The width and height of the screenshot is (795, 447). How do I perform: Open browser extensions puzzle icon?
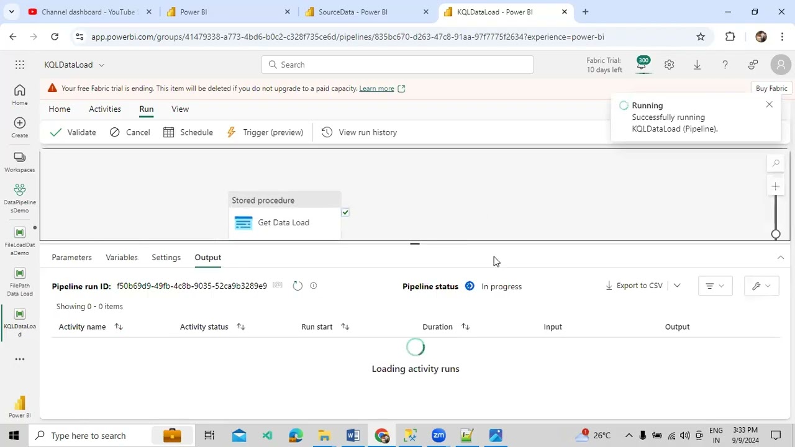pos(730,37)
